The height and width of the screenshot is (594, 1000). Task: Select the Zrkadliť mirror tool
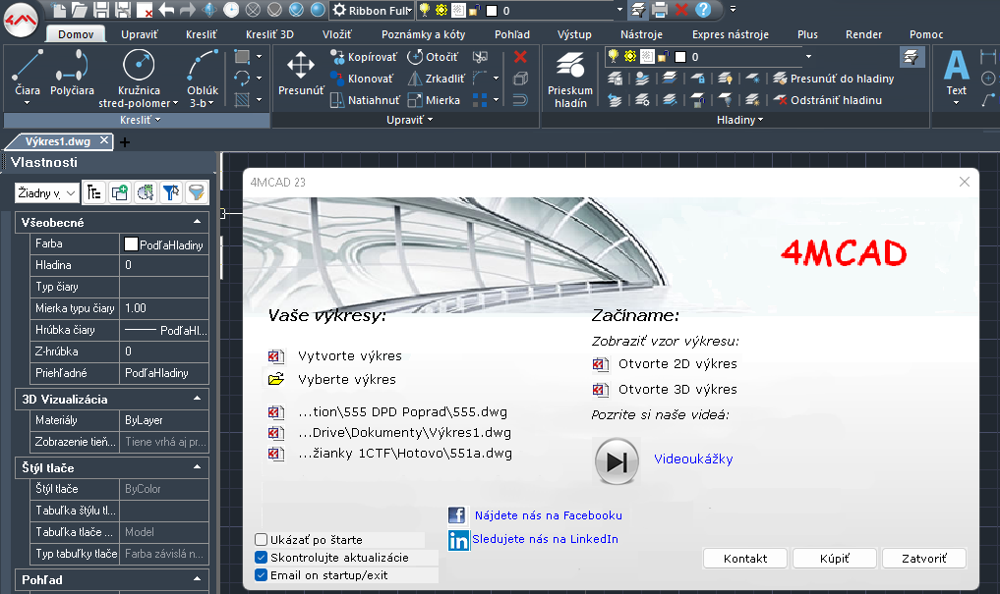[x=437, y=79]
